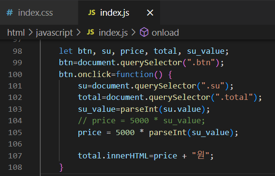275x176 pixels.
Task: Click line number 100 in the gutter
Action: [15, 75]
